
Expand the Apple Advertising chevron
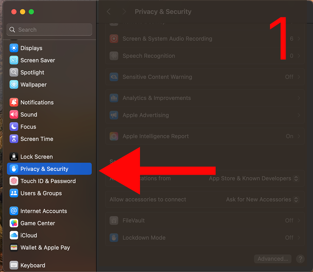pos(299,115)
